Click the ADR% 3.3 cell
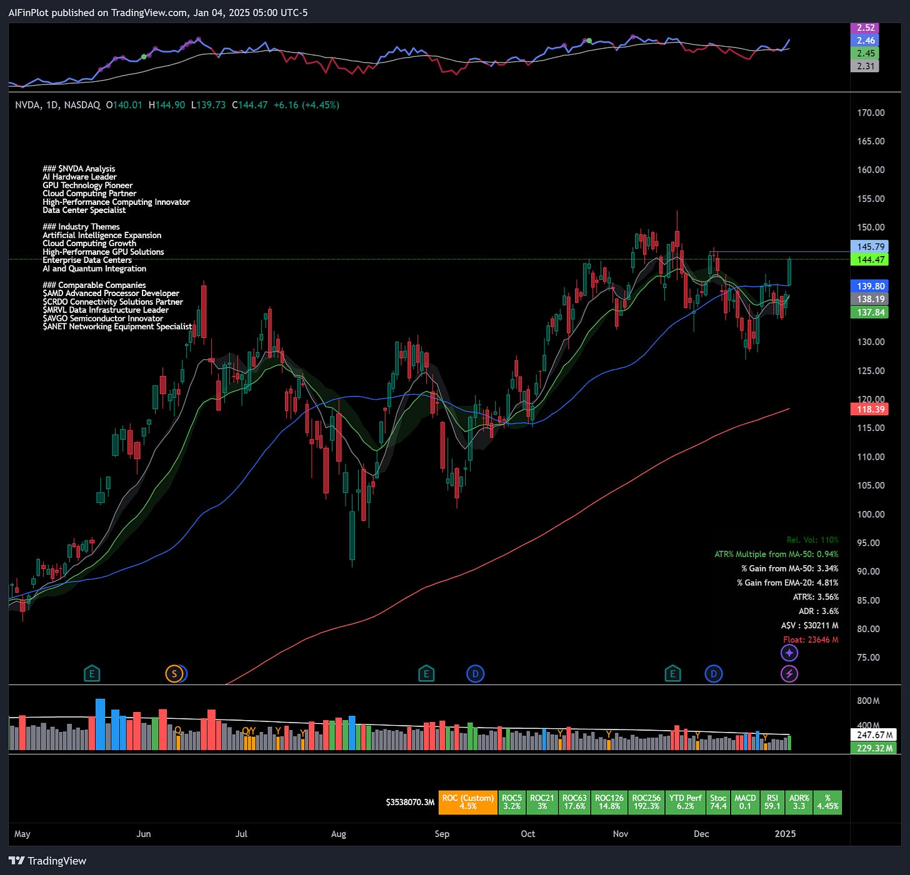The height and width of the screenshot is (875, 910). (799, 803)
